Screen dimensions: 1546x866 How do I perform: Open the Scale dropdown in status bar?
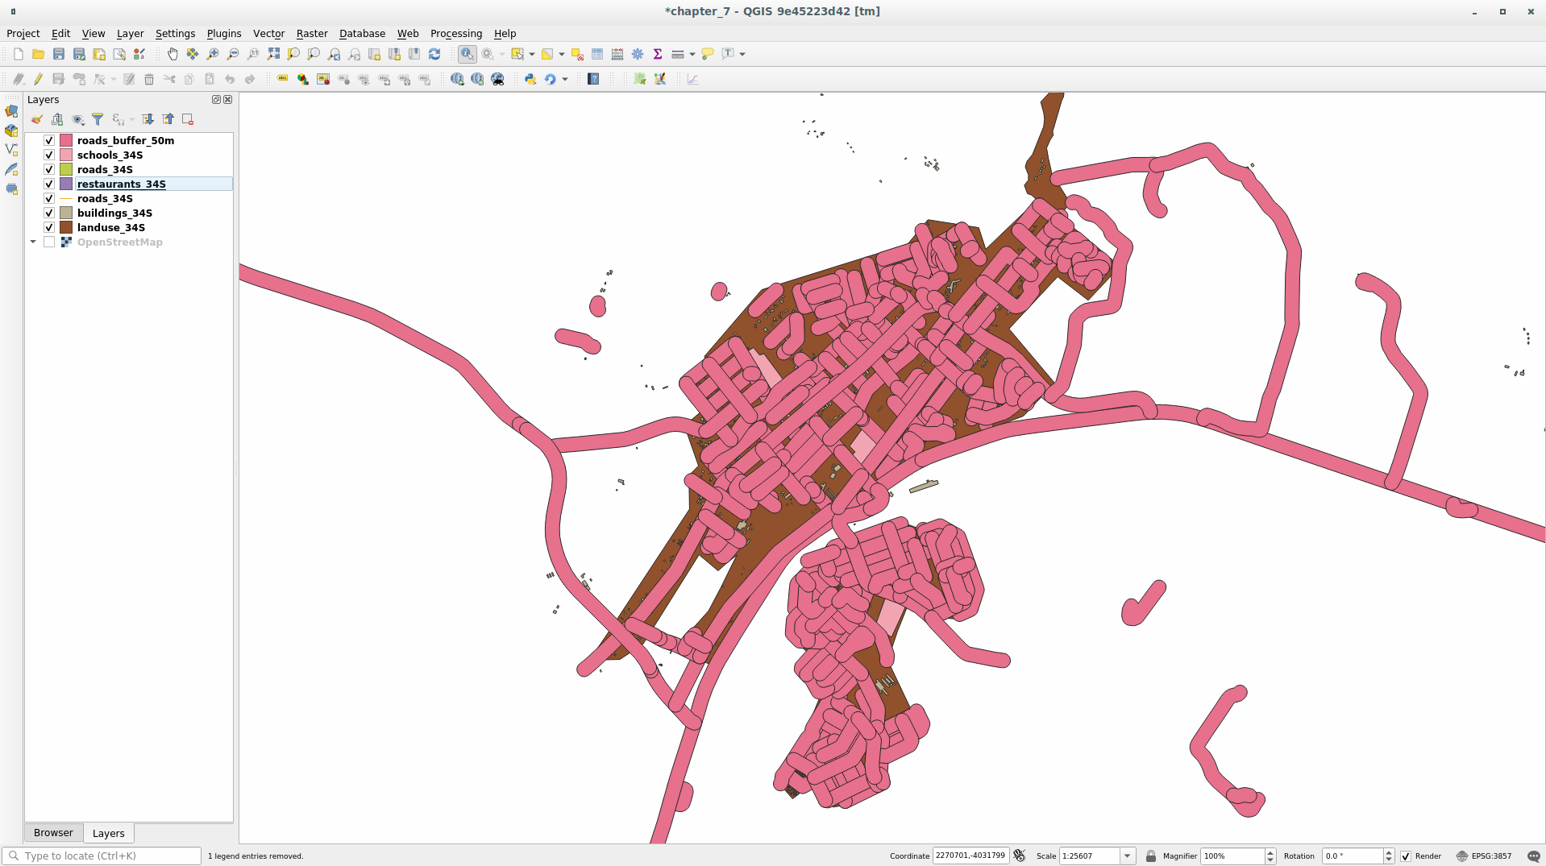tap(1128, 856)
